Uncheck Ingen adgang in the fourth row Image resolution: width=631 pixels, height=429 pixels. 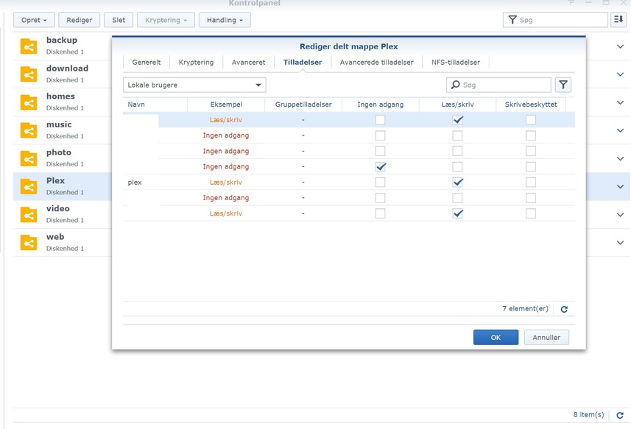[380, 166]
